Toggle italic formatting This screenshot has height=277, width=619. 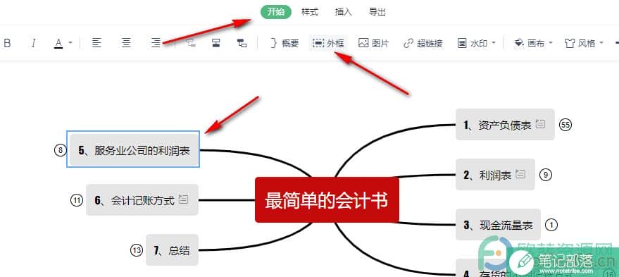click(x=34, y=44)
